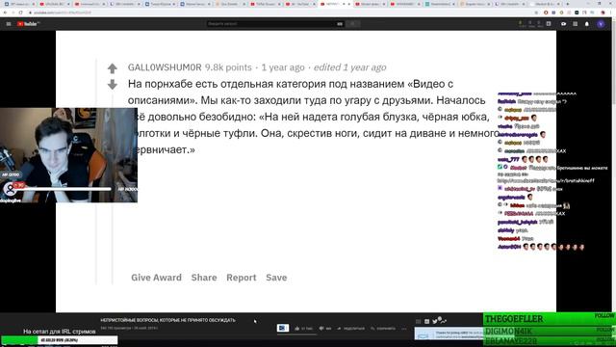Open the YouTube hamburger guide menu
616x347 pixels.
[x=9, y=24]
